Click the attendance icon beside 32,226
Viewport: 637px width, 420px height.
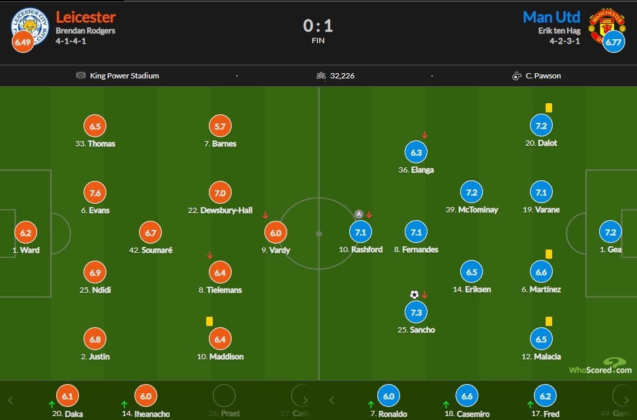pos(321,76)
